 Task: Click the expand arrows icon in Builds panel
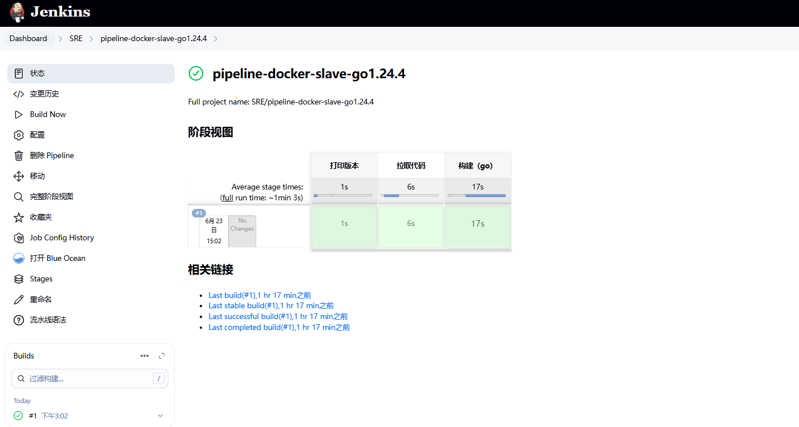click(162, 356)
